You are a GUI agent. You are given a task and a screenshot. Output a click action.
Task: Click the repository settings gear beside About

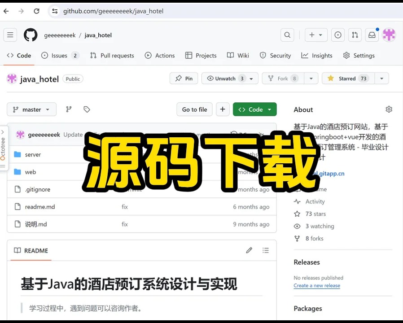coord(389,109)
